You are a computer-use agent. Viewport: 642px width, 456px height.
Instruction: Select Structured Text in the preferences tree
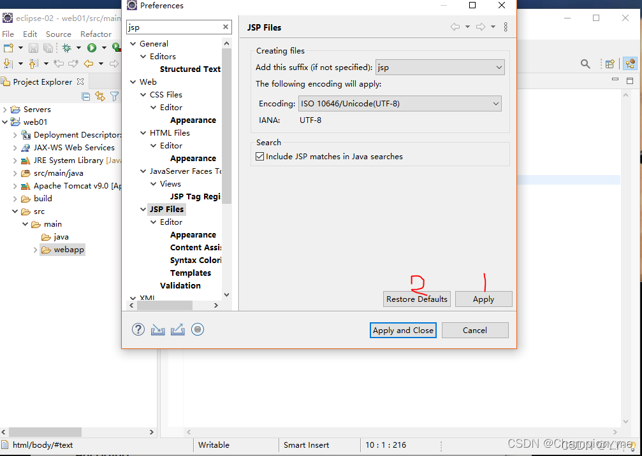pyautogui.click(x=190, y=69)
